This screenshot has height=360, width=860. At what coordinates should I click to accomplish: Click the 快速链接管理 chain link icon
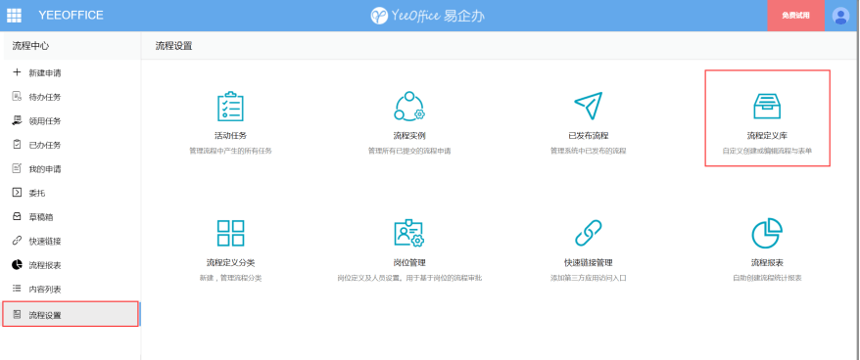point(588,233)
